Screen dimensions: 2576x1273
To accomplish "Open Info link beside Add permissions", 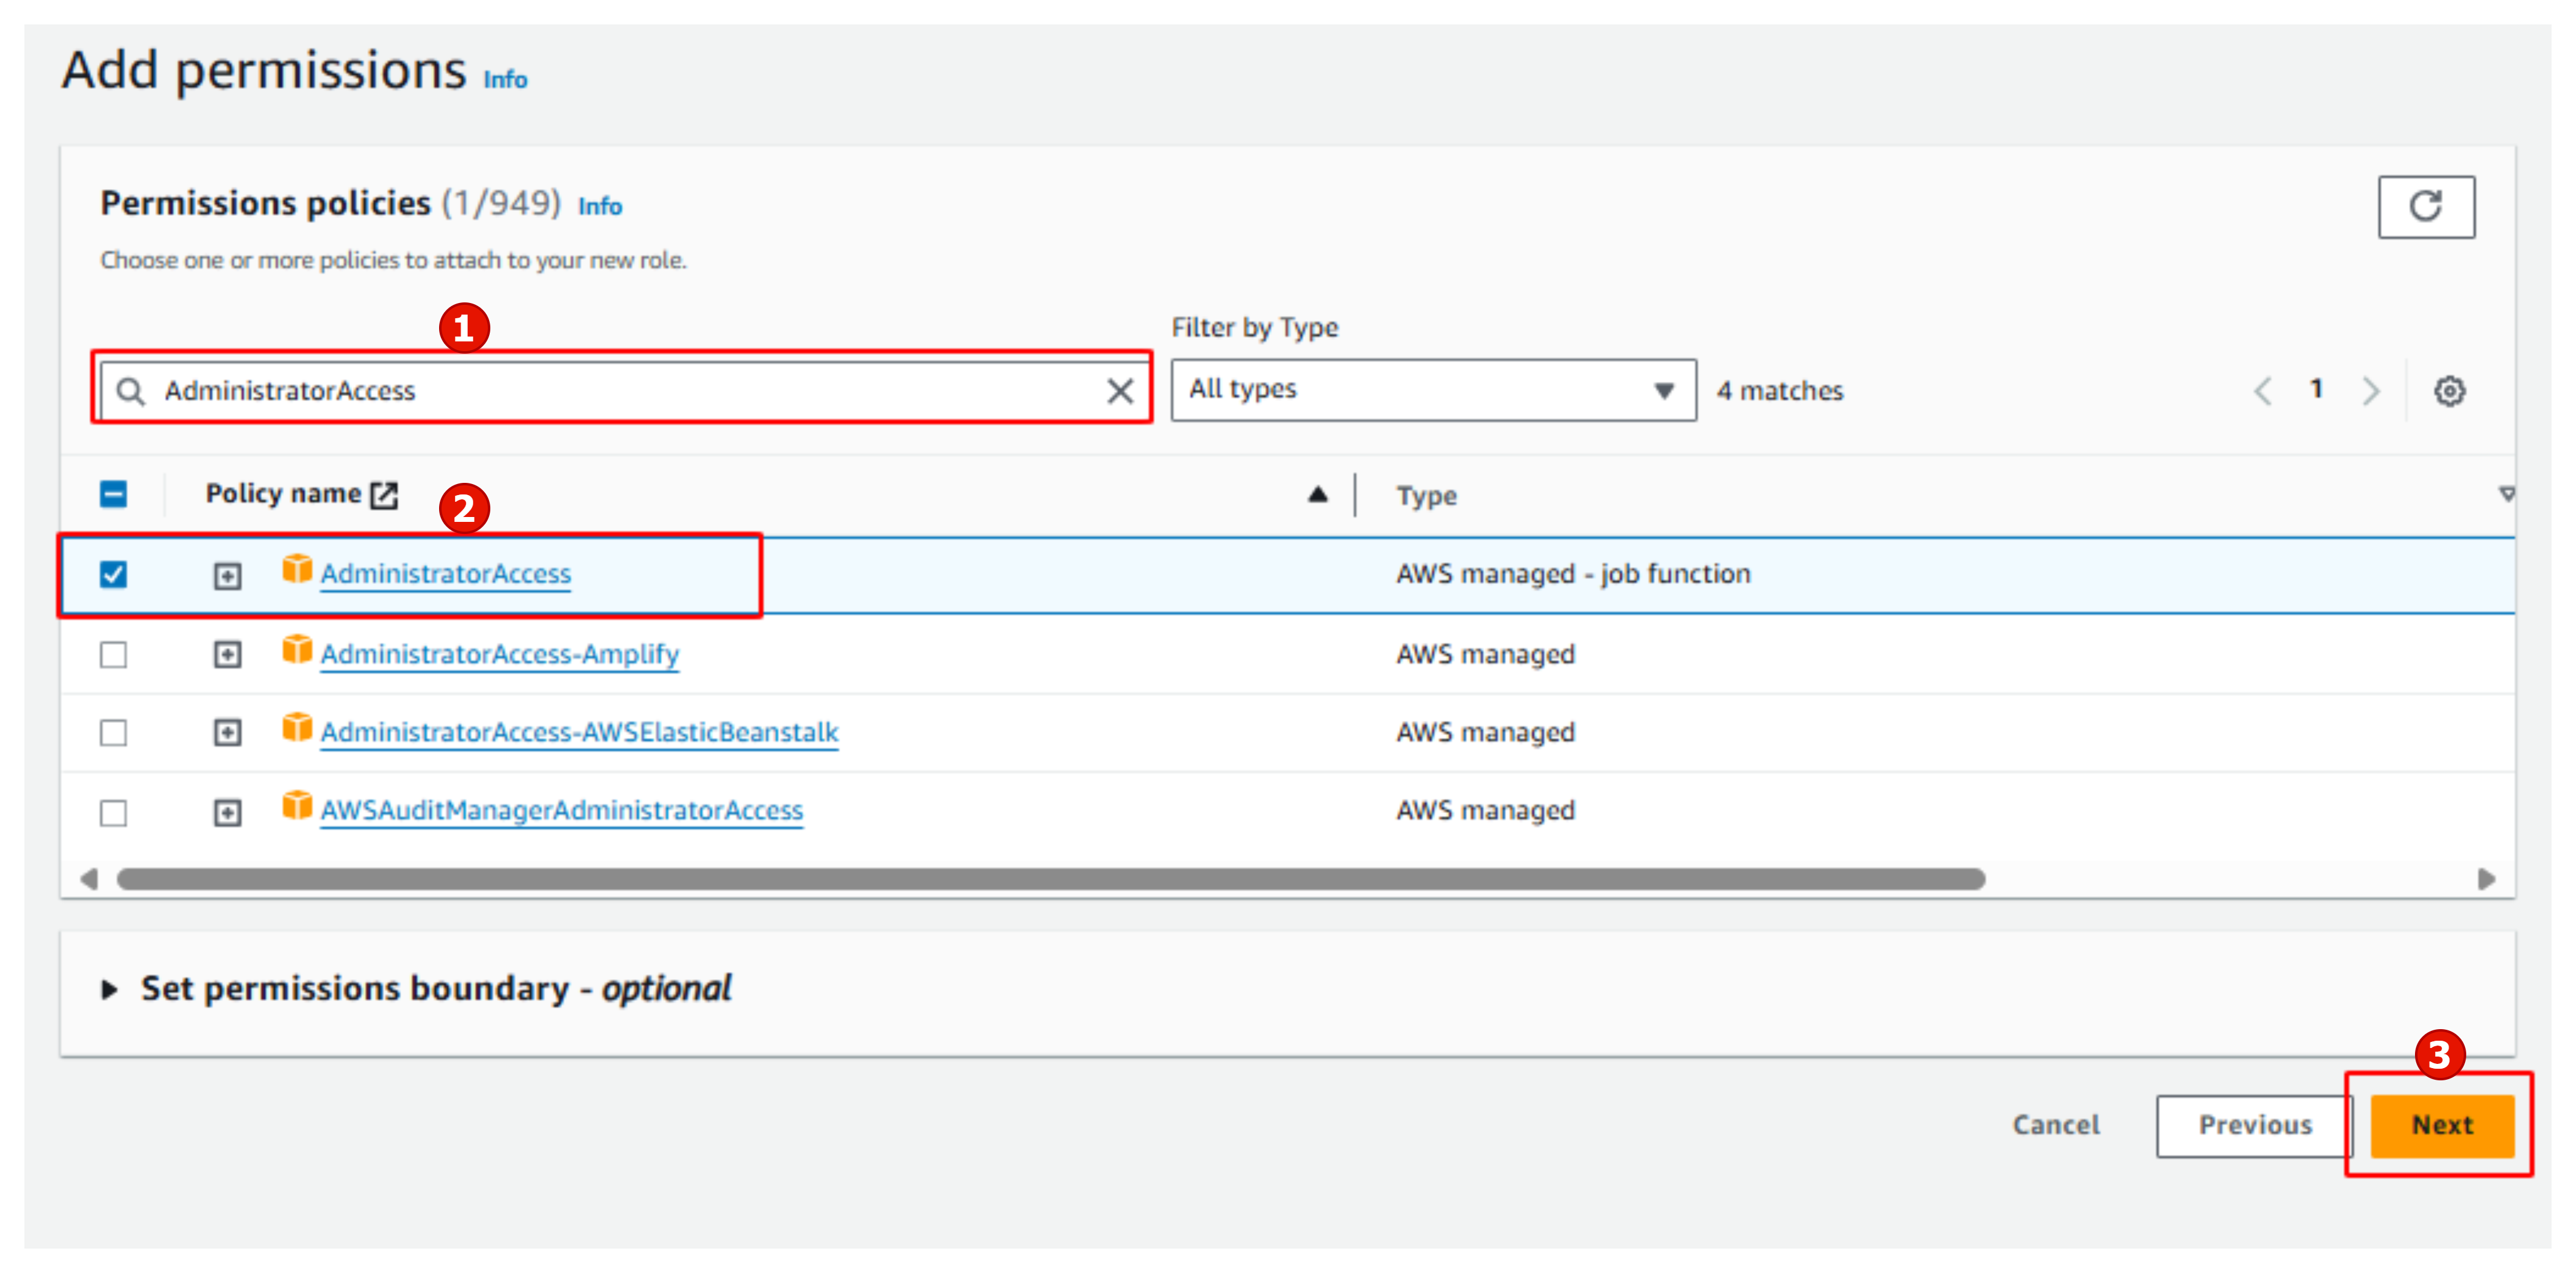I will tap(505, 79).
